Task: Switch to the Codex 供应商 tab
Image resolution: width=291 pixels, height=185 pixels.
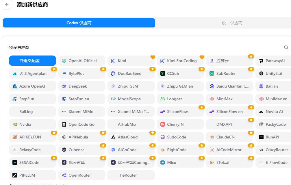Action: point(79,23)
